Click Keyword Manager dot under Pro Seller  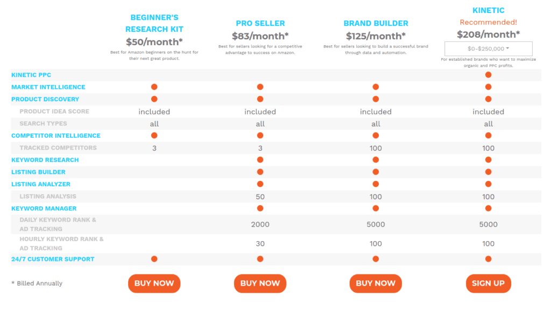tap(260, 208)
